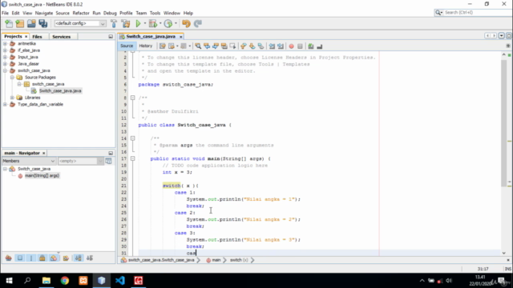Viewport: 513px width, 288px height.
Task: Toggle Show Inner Classes in Navigator
Action: tap(54, 258)
